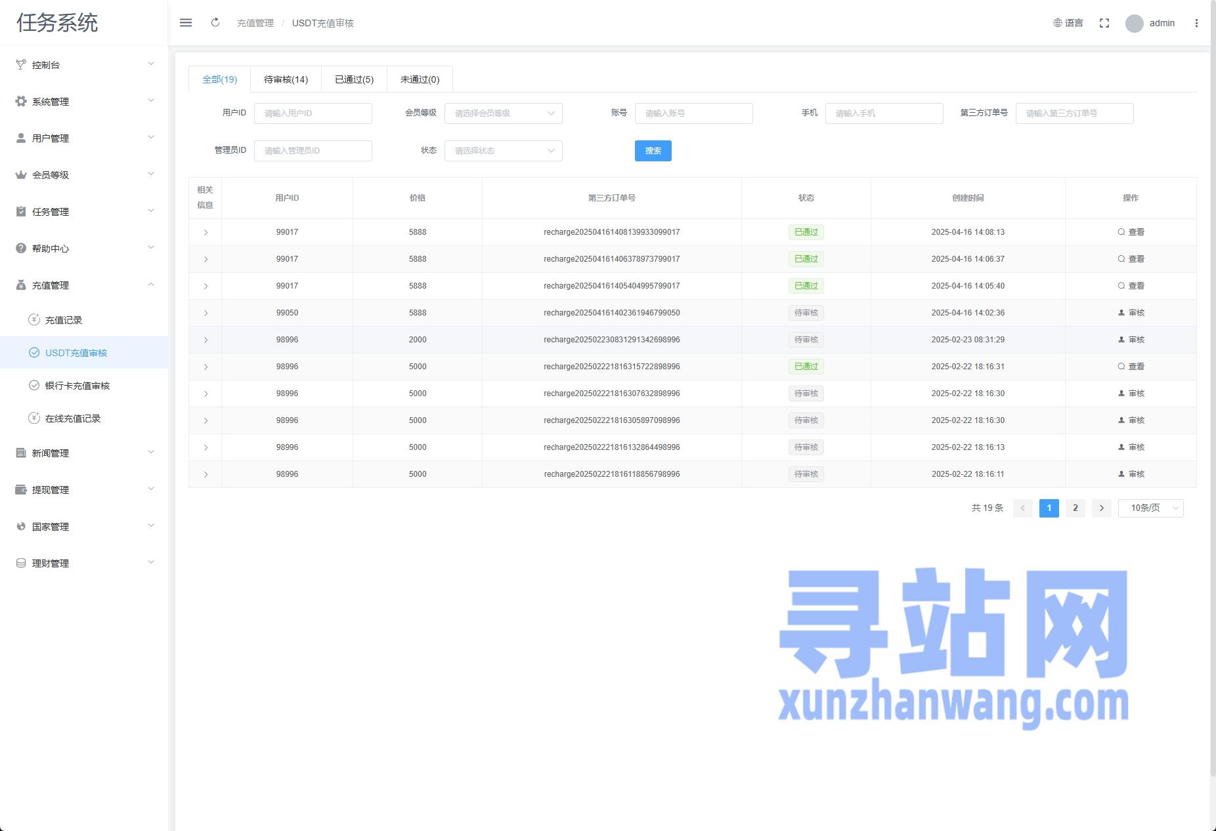Click the 会员等级 crown icon
Screen dimensions: 1216x831
pyautogui.click(x=21, y=175)
